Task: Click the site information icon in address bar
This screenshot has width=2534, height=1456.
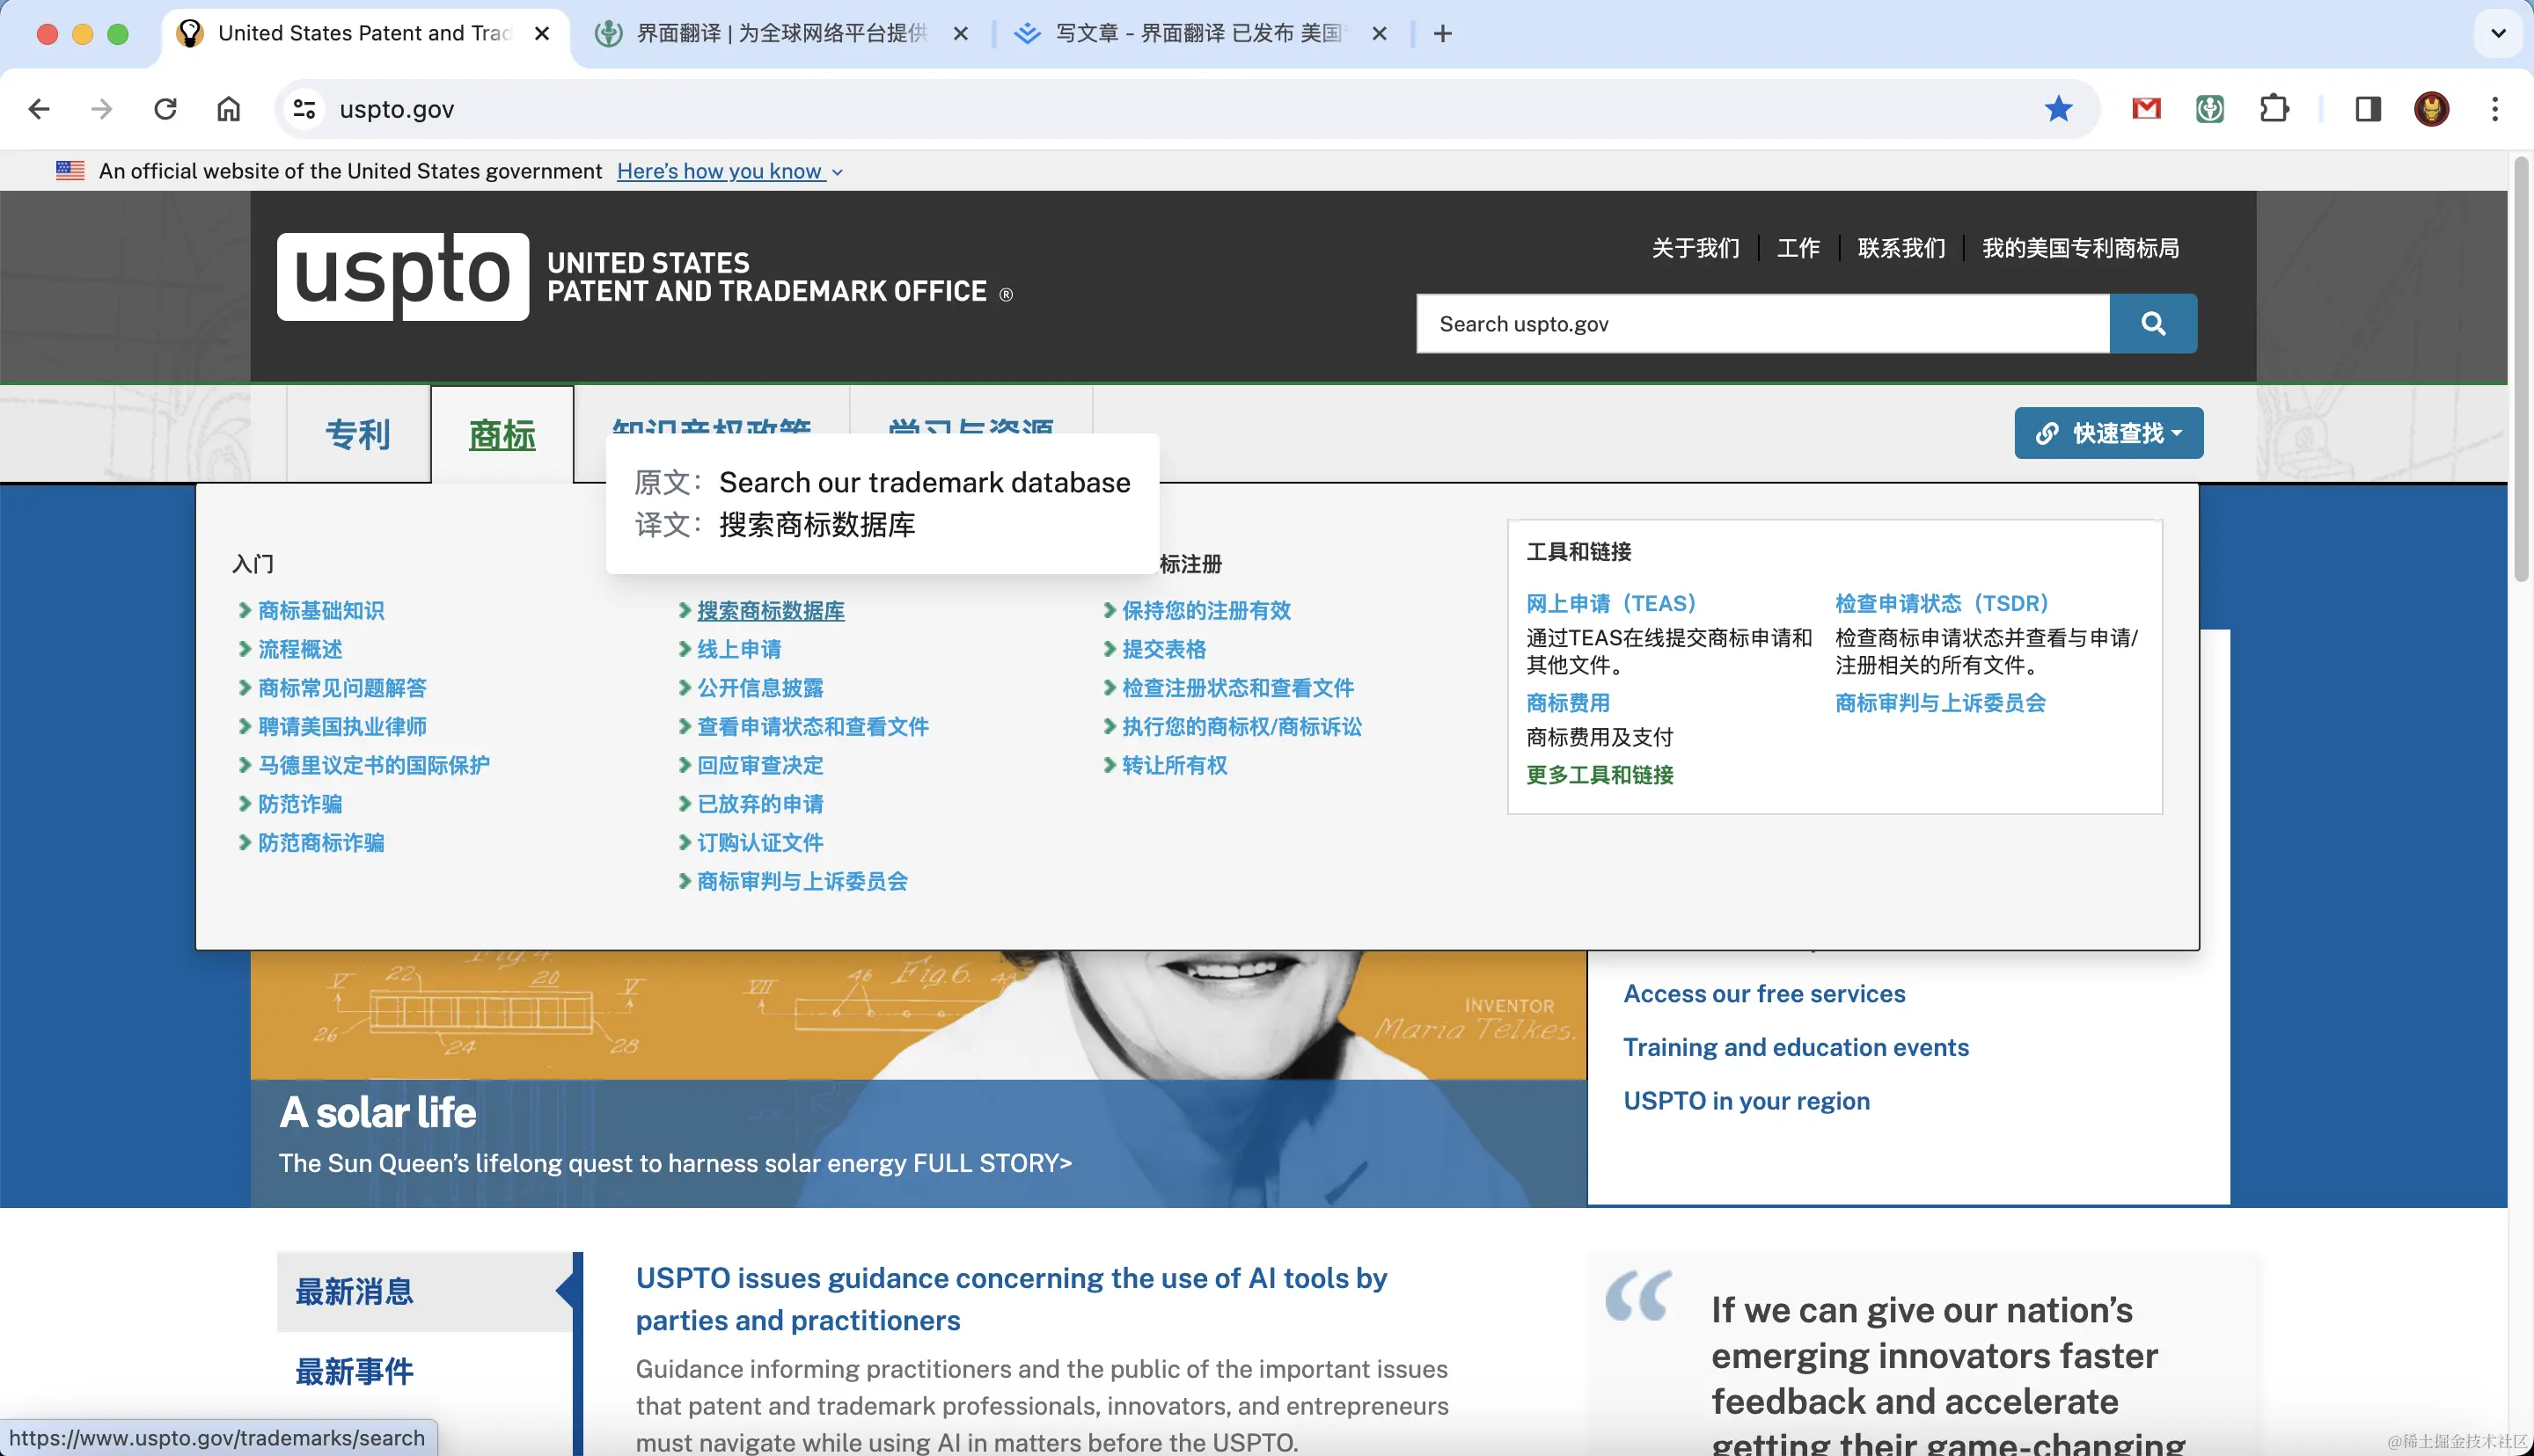Action: coord(304,109)
